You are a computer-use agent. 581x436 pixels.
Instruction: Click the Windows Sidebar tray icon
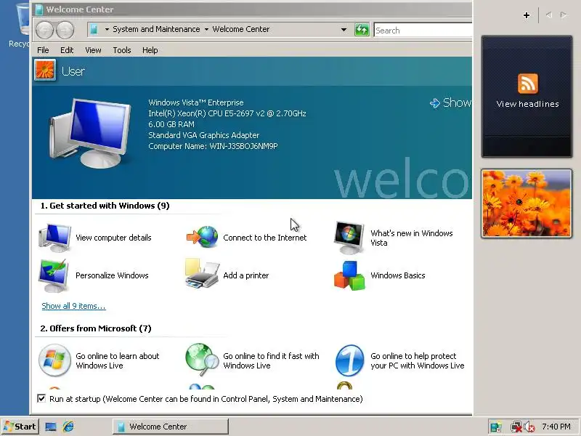pos(495,427)
